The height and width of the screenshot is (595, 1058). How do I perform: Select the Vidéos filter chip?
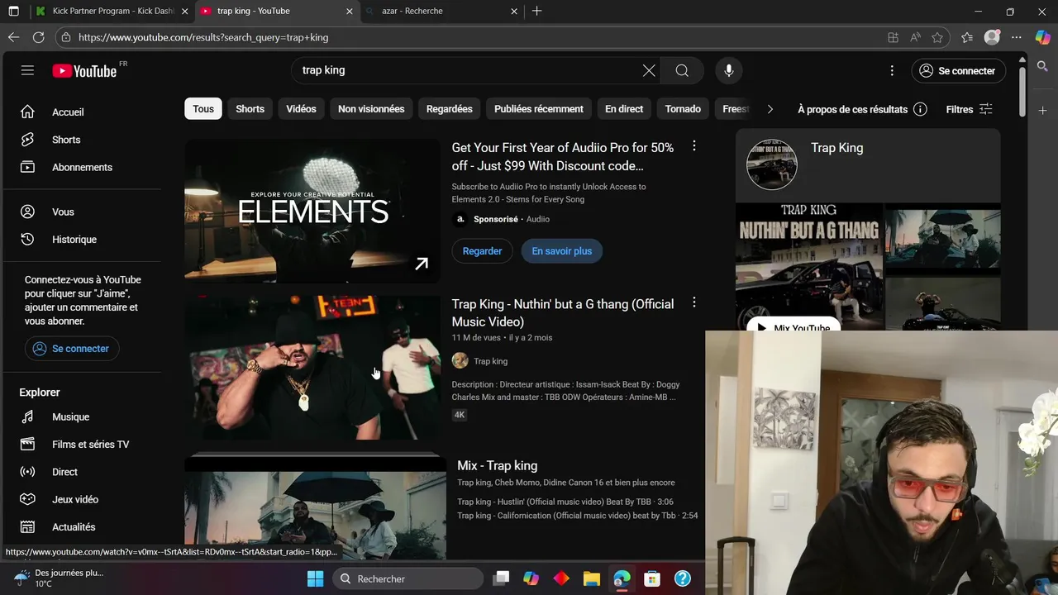click(x=301, y=109)
